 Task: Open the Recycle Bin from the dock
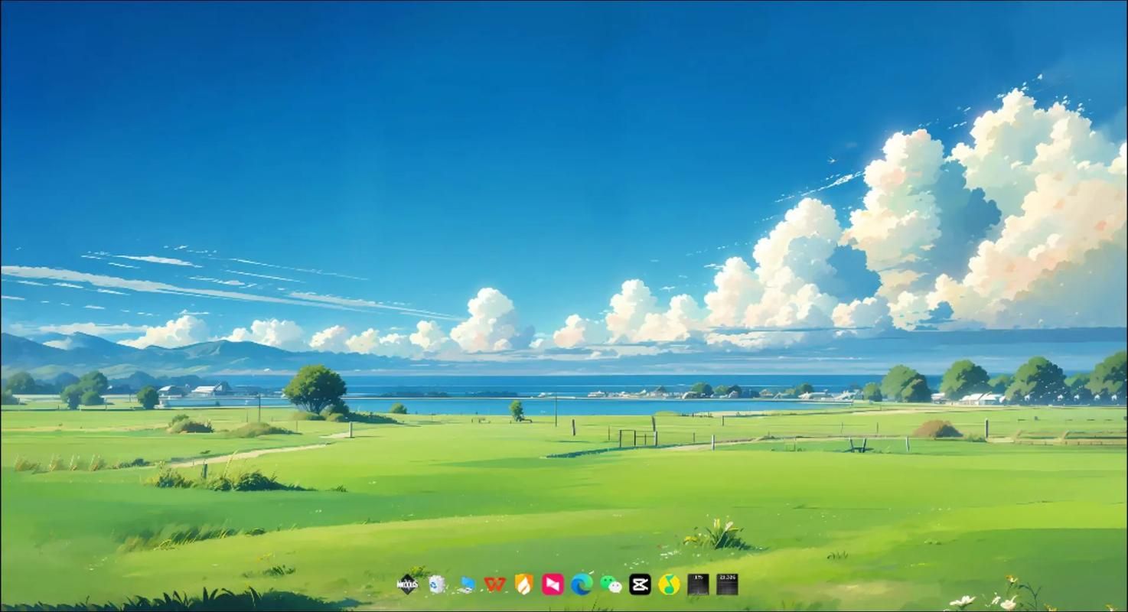pyautogui.click(x=436, y=584)
